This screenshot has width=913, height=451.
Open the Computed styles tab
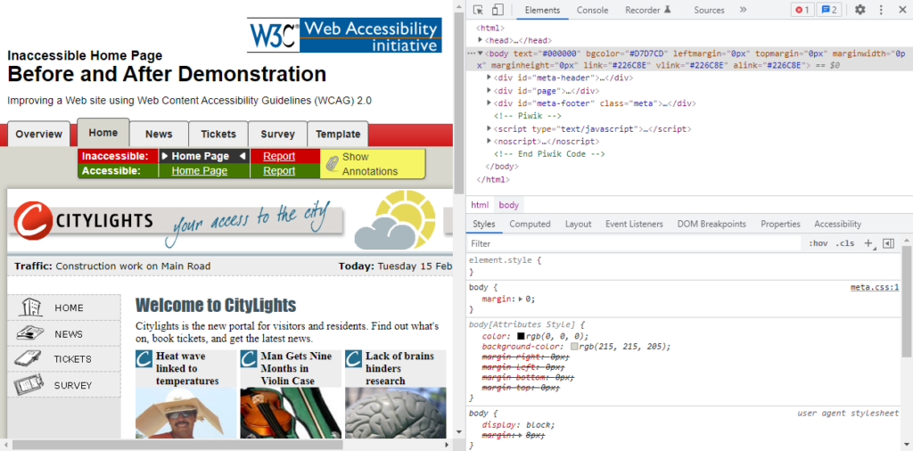pos(530,224)
